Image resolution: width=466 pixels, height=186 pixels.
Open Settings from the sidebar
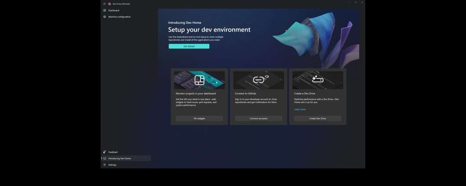(126, 165)
